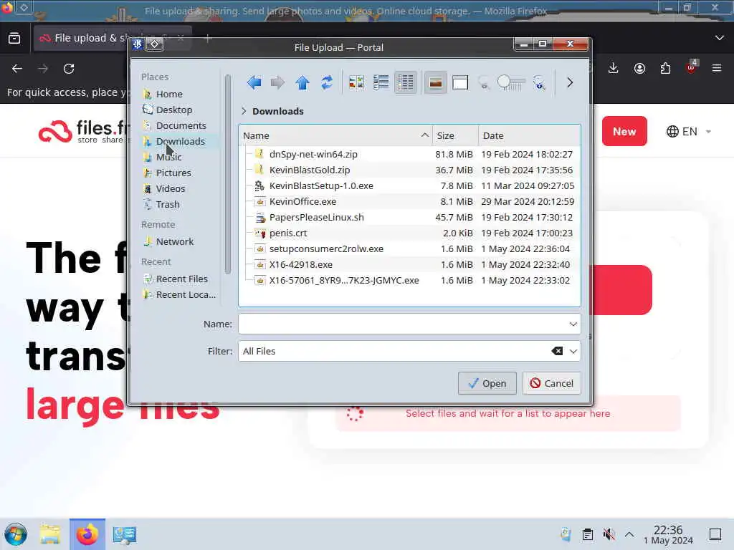Switch to icons view mode
The height and width of the screenshot is (550, 734).
tap(356, 83)
